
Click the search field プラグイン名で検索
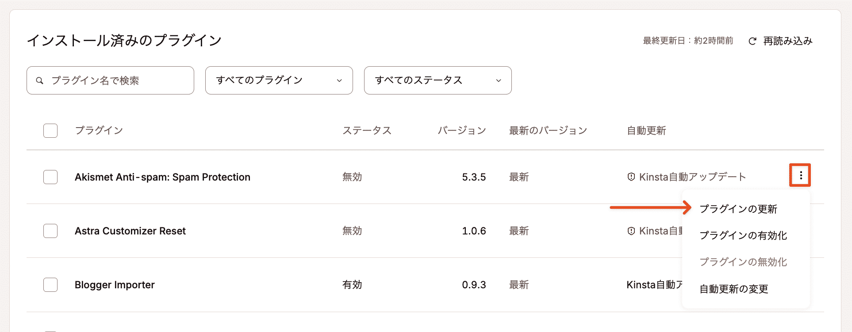(111, 80)
